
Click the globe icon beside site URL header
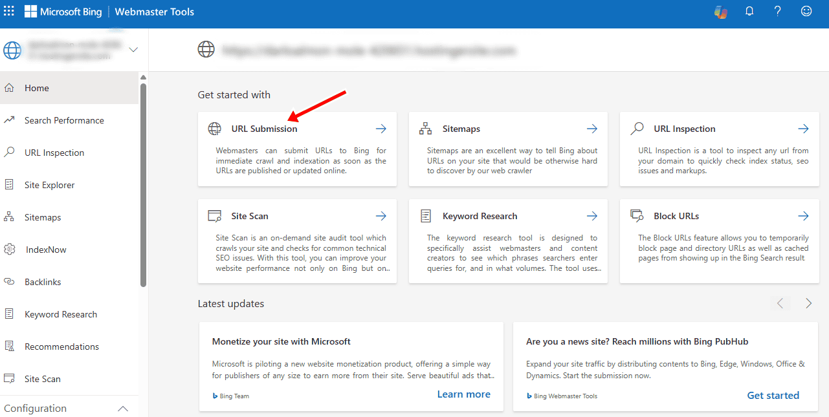tap(206, 49)
